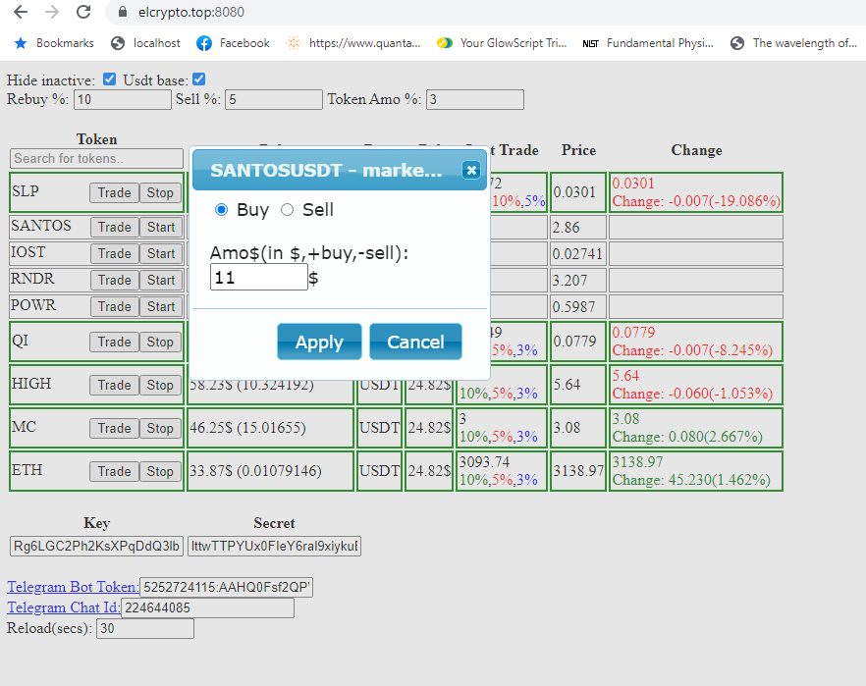Click the RNDR price 3.207

[x=569, y=281]
